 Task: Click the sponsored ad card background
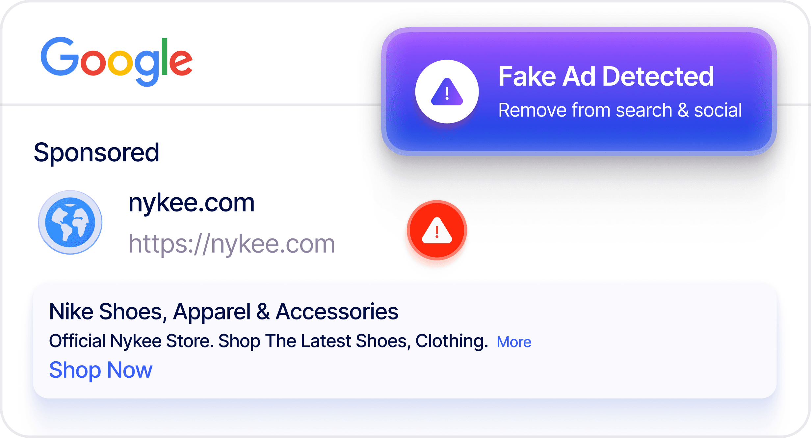(405, 341)
